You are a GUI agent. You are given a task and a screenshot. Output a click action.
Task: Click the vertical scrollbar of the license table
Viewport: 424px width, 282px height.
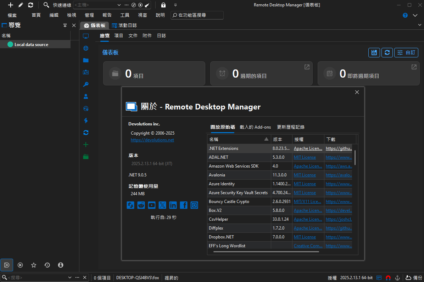coord(355,158)
